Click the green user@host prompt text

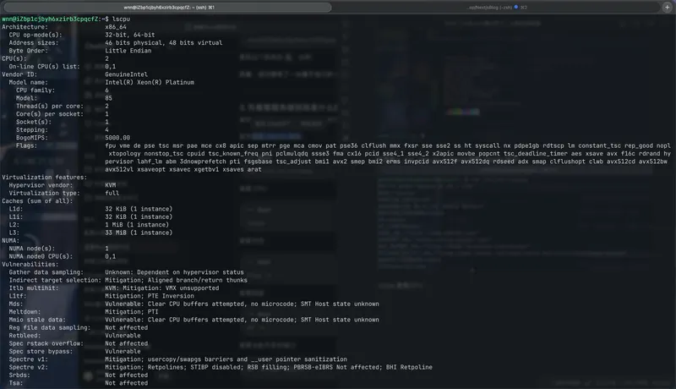[50, 19]
